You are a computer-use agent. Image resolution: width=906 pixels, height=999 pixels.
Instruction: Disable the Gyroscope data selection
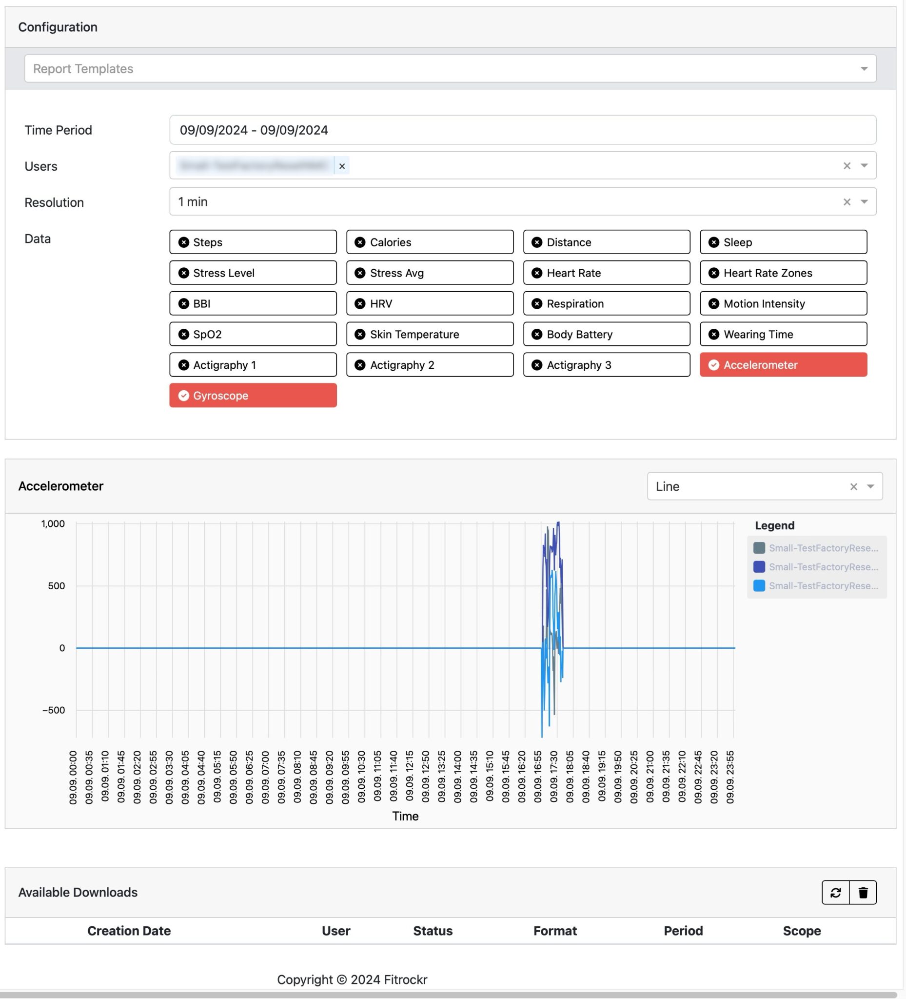[253, 396]
